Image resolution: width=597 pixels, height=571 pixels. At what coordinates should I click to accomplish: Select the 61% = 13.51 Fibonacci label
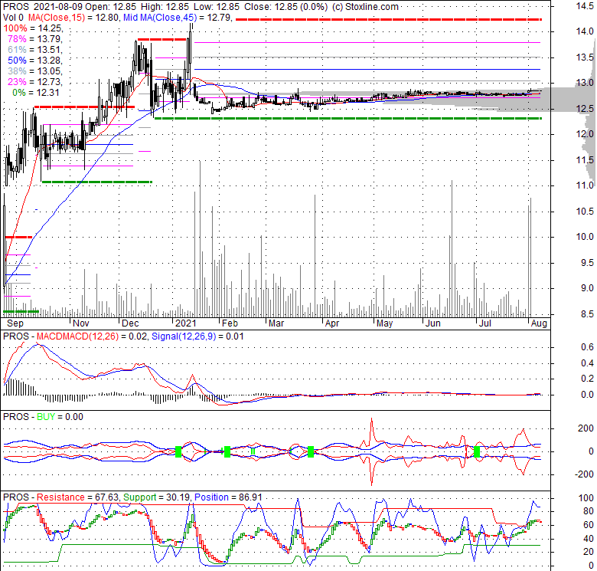(x=35, y=50)
